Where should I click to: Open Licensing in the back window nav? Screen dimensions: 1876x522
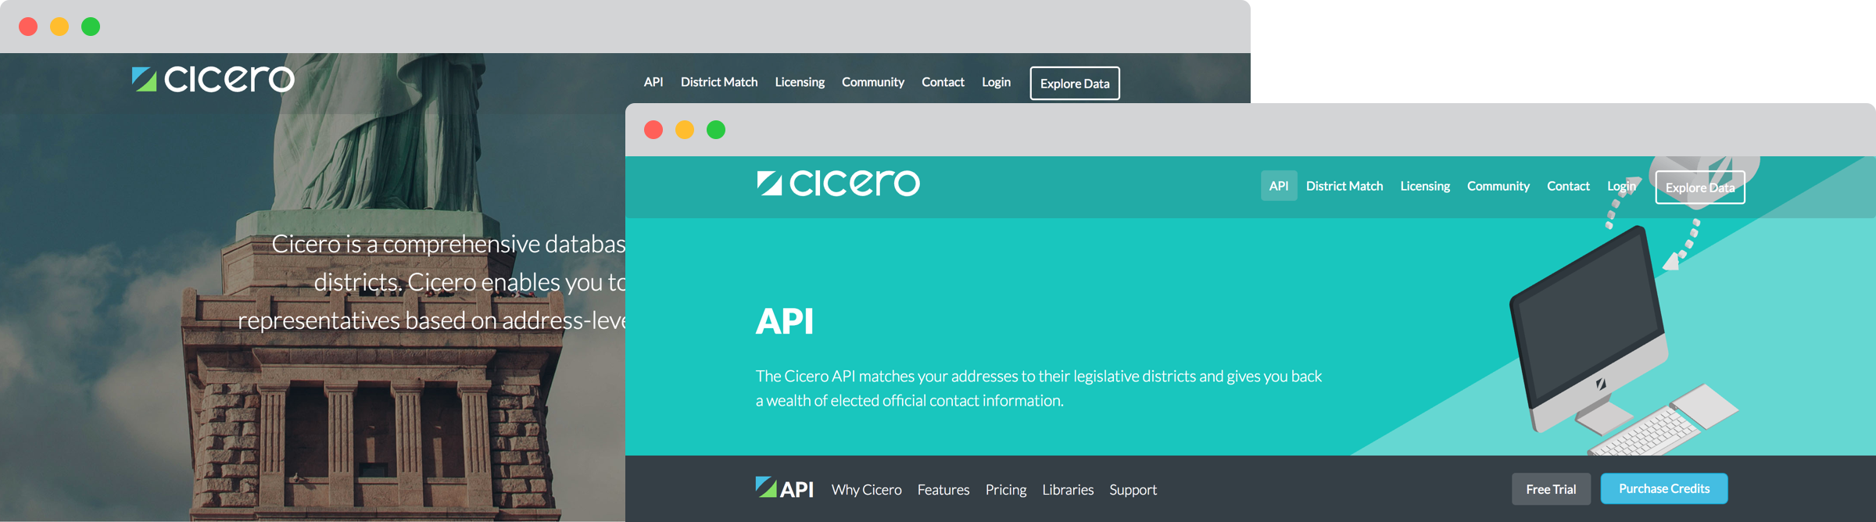[x=800, y=82]
